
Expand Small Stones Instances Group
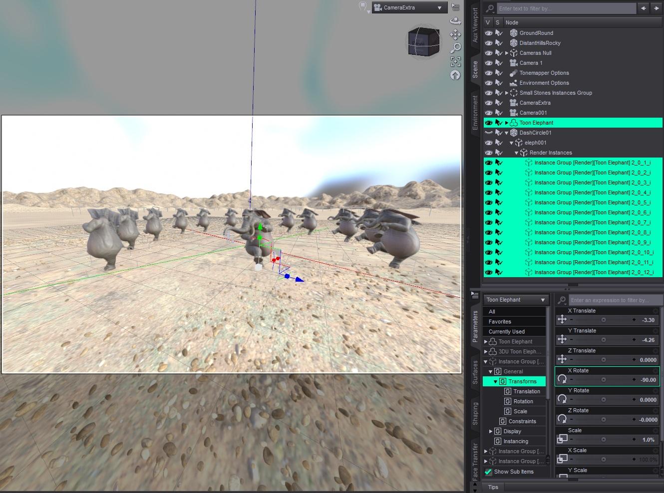coord(506,93)
